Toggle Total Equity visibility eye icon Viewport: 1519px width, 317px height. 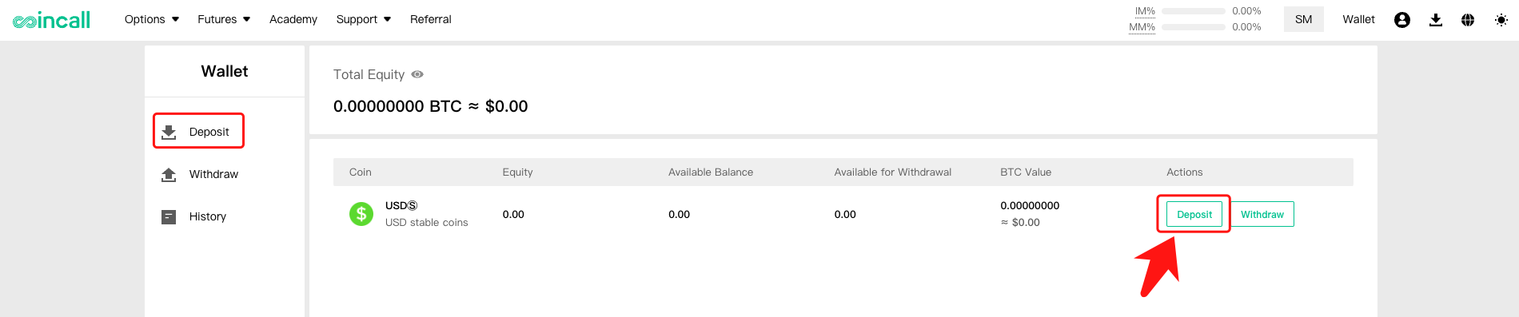coord(417,74)
